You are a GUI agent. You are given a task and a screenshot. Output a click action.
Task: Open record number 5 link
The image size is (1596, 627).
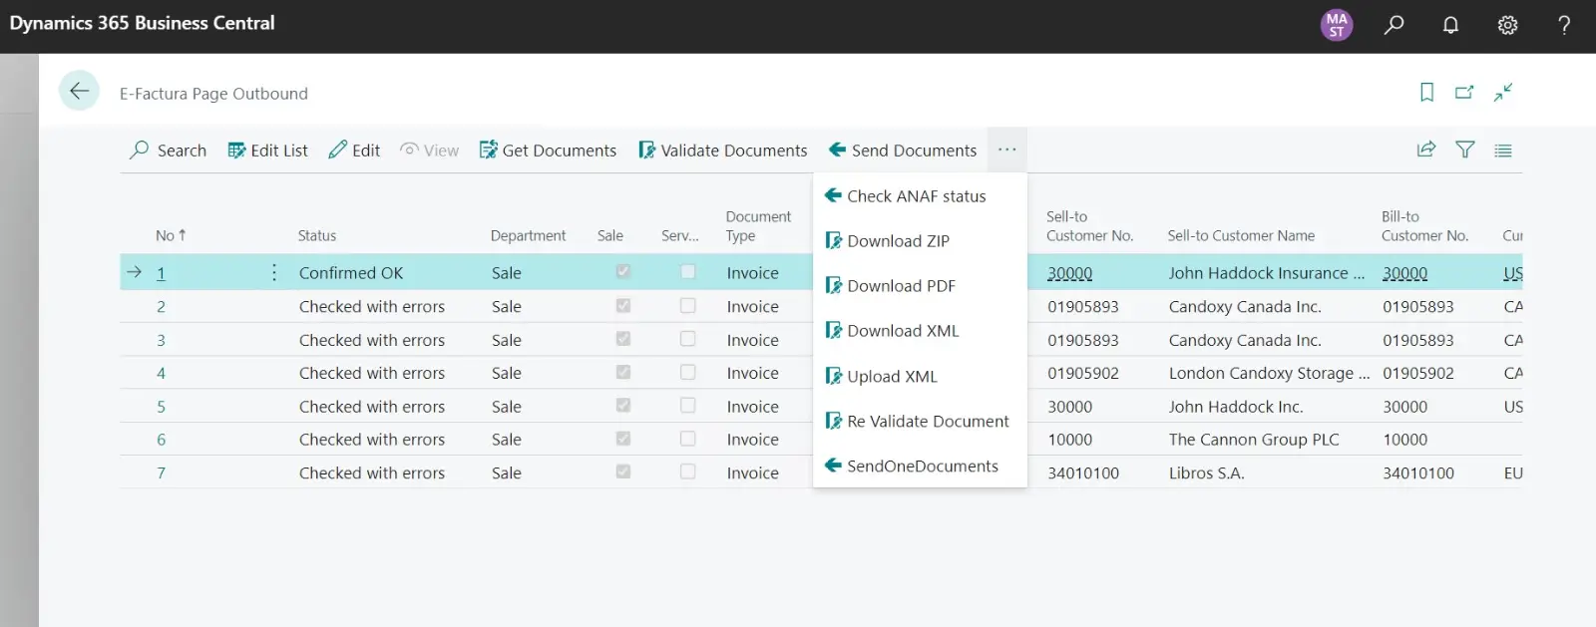[x=161, y=407]
